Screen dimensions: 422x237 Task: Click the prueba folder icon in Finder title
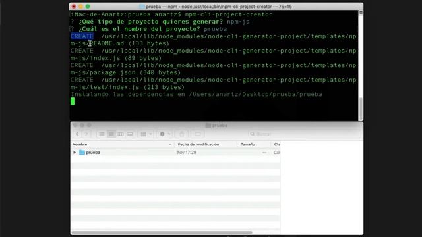pyautogui.click(x=208, y=126)
